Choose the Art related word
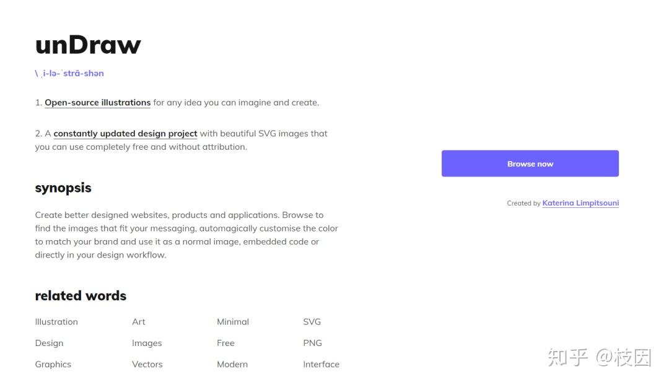Image resolution: width=669 pixels, height=385 pixels. [139, 322]
